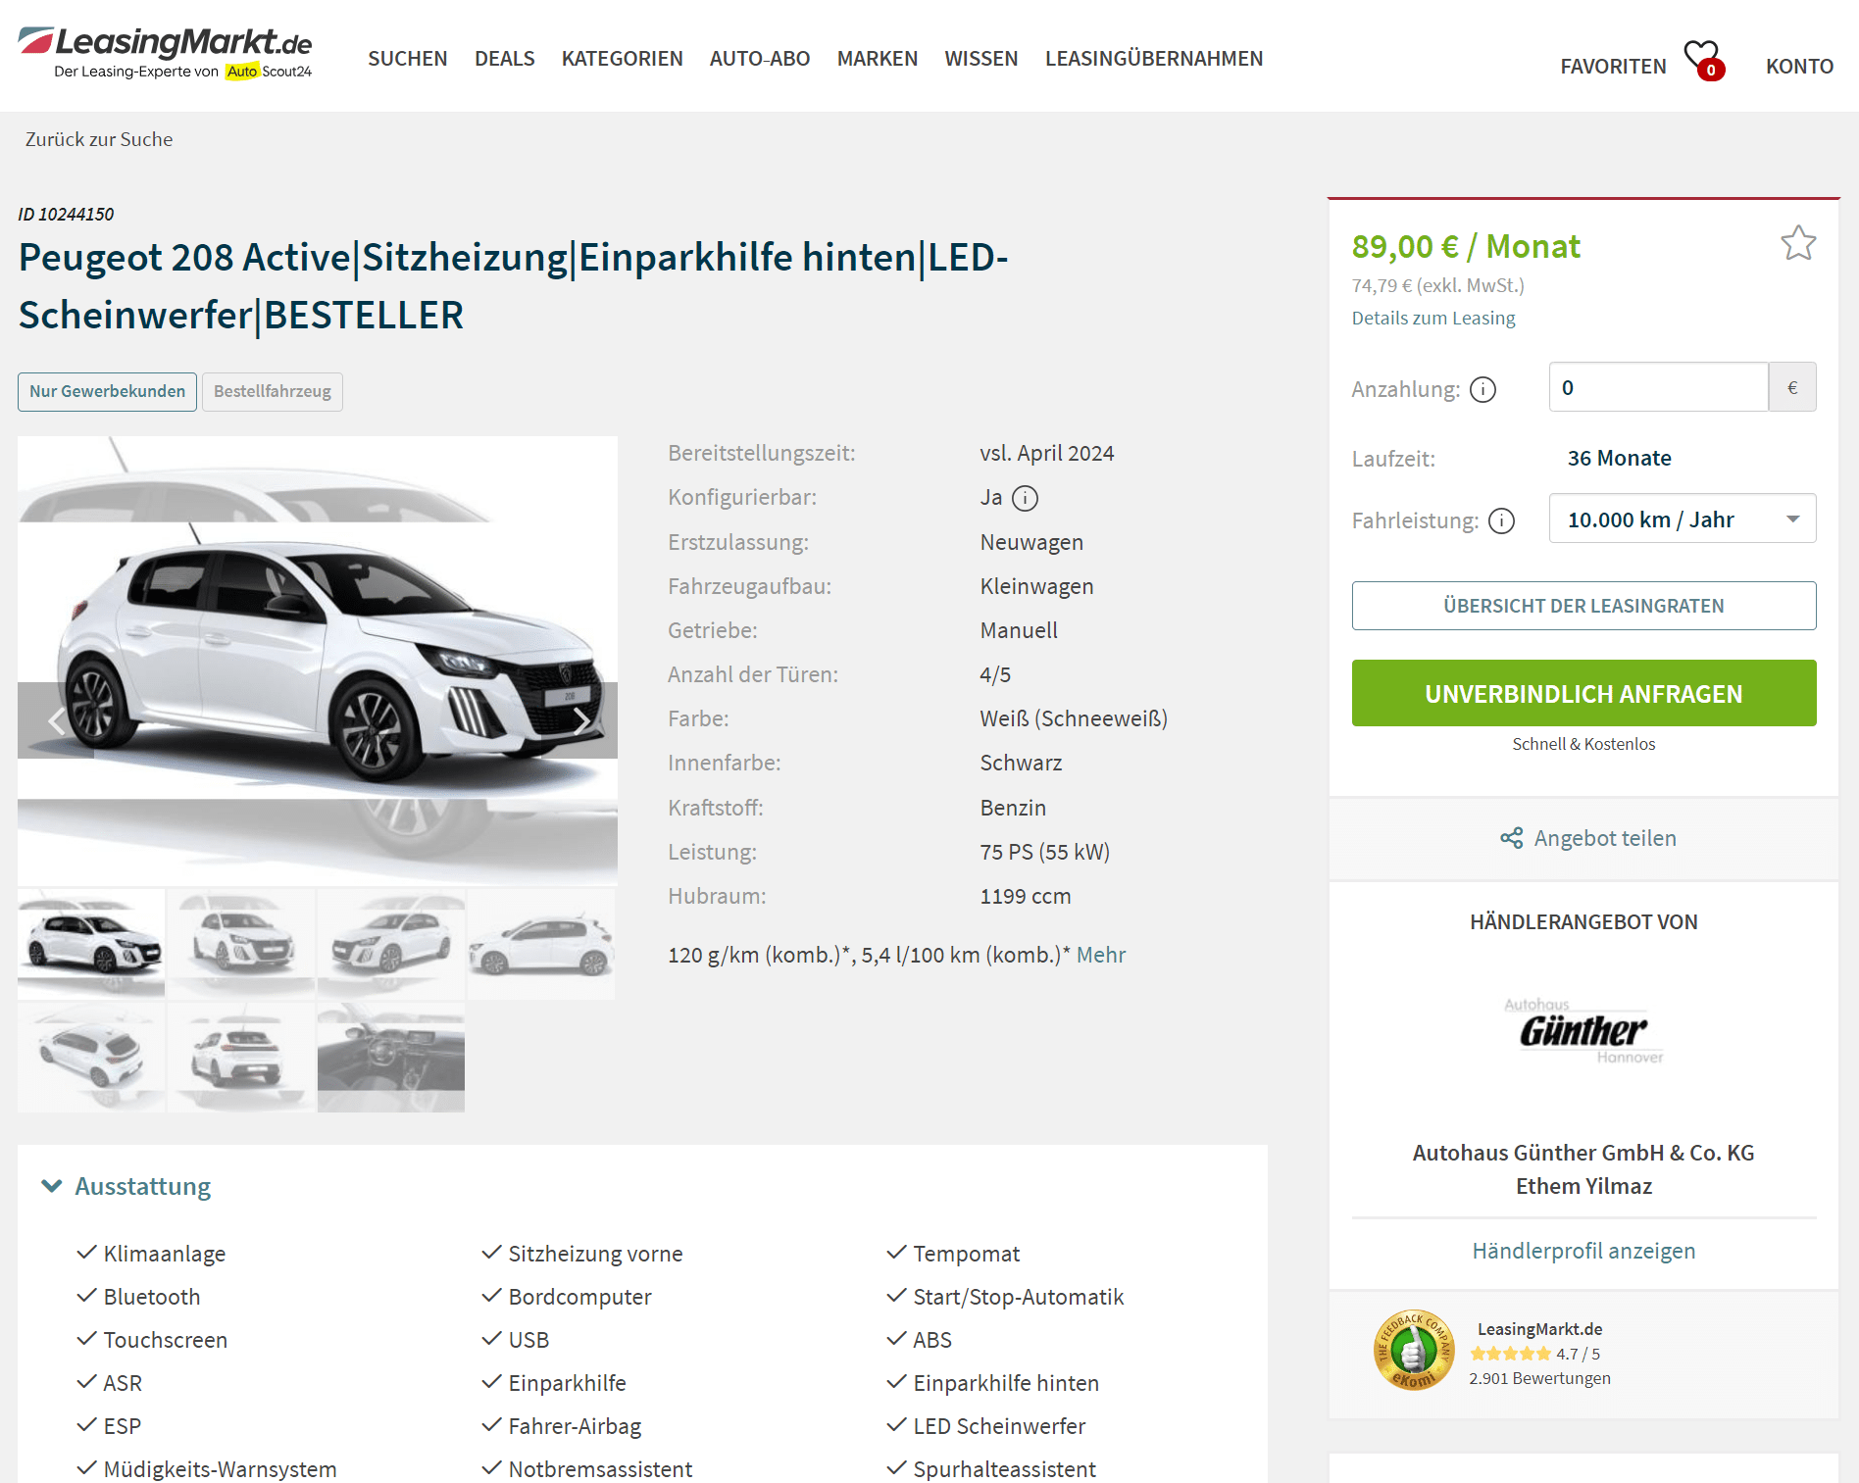The width and height of the screenshot is (1859, 1483).
Task: Click 'Sitzheizung vorne' equipment entry
Action: point(595,1254)
